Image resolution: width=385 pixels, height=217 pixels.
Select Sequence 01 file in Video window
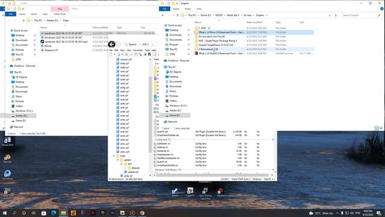click(51, 50)
